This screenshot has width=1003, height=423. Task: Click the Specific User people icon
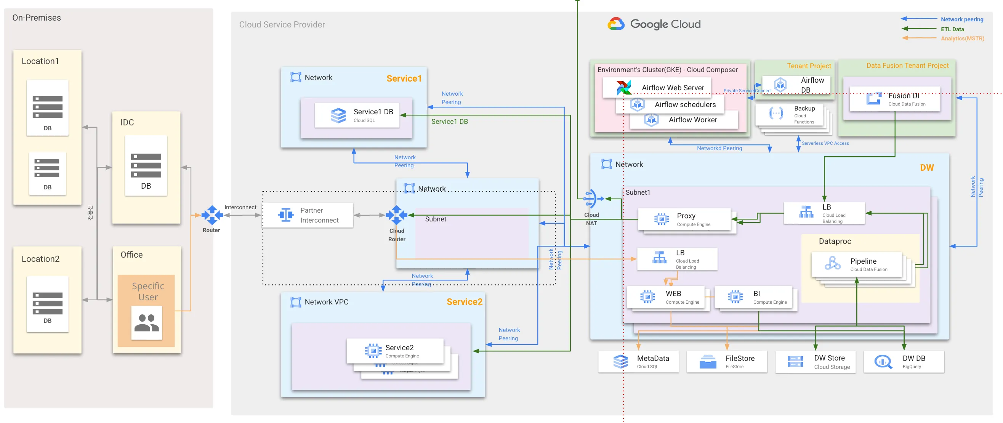click(146, 323)
